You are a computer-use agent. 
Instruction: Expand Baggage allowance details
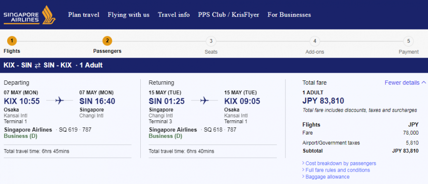(x=326, y=176)
